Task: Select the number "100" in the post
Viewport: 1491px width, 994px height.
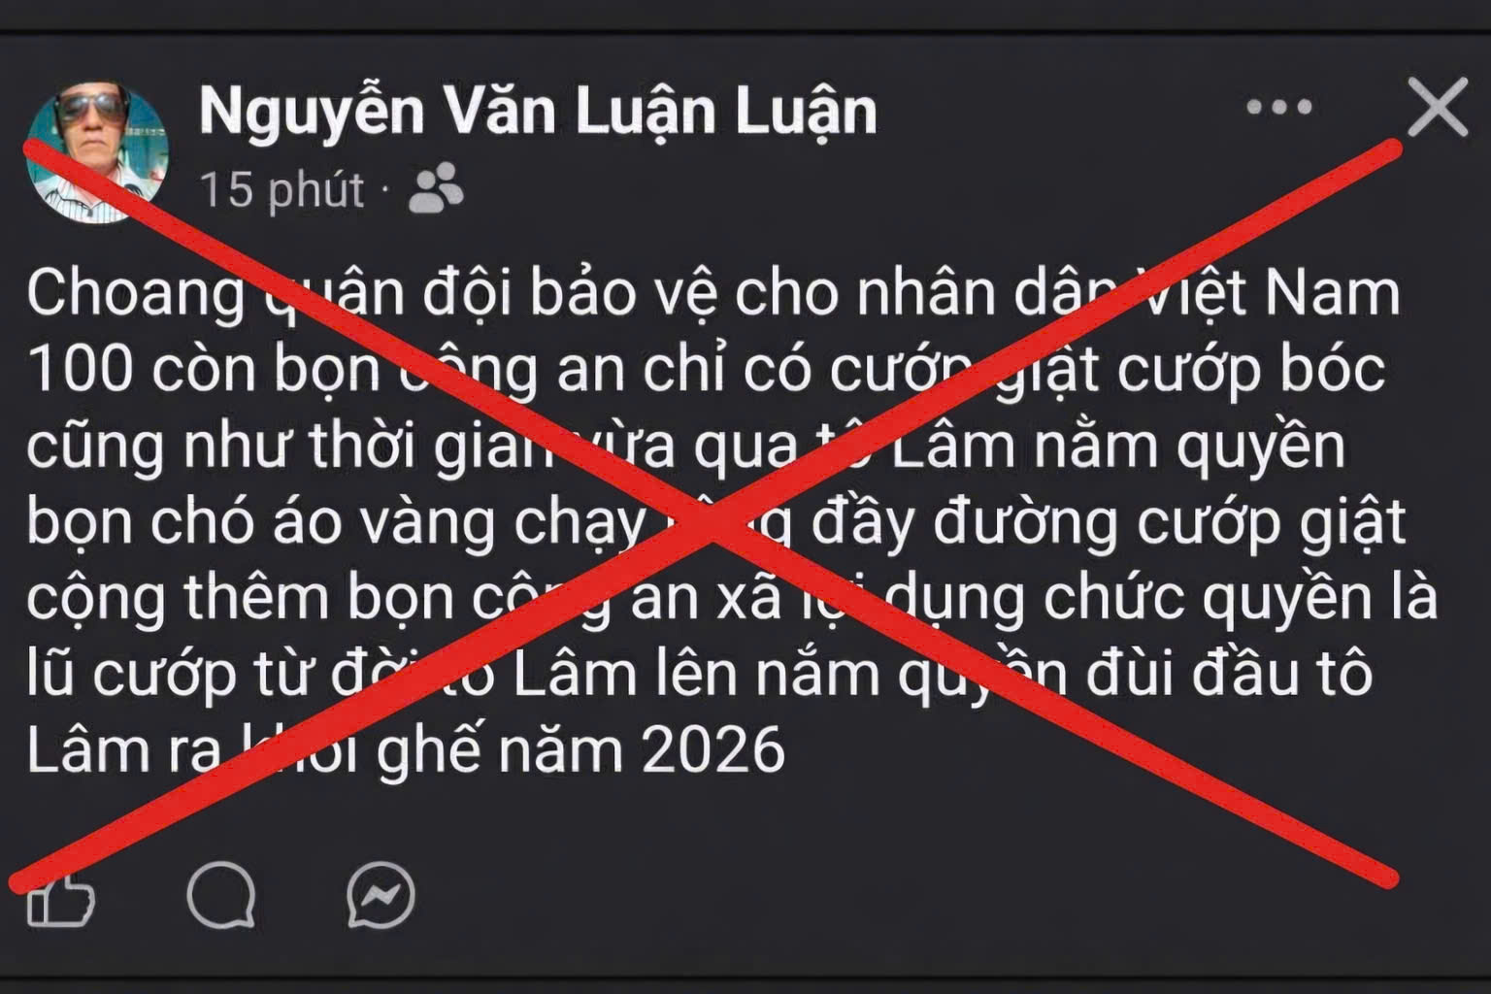Action: tap(80, 369)
